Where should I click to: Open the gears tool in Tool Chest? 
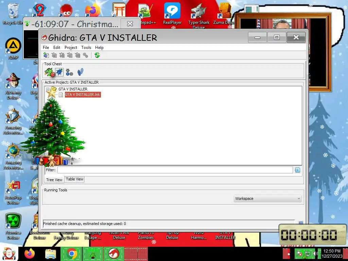[x=69, y=72]
